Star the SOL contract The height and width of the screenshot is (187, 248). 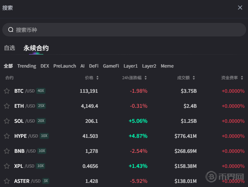(x=7, y=121)
